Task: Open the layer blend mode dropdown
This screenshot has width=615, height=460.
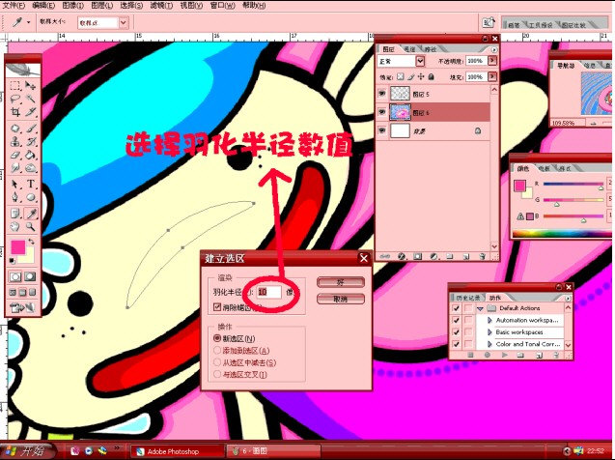Action: 420,61
